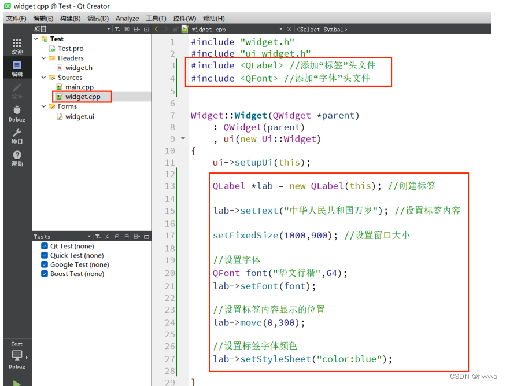
Task: Split the project panel
Action: click(x=137, y=29)
